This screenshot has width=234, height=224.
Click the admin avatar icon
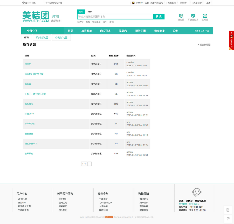coord(133,3)
